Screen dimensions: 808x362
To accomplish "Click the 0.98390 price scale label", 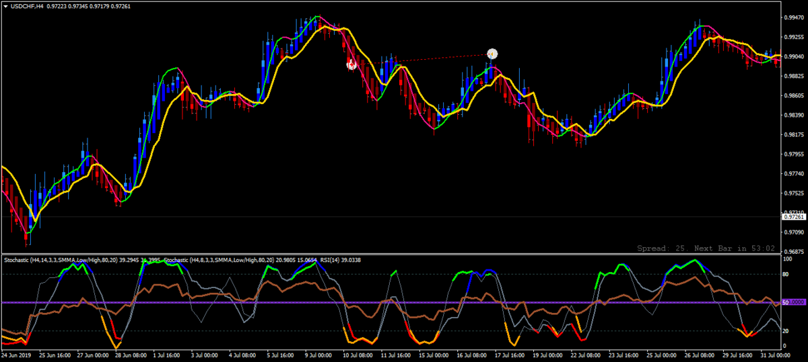I will (795, 115).
